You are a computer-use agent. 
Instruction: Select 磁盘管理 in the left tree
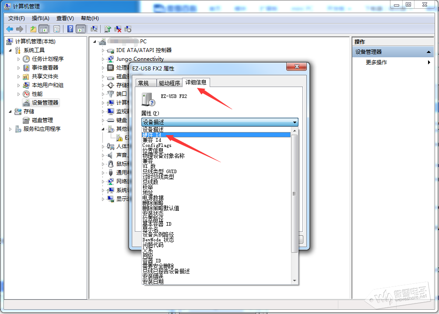click(42, 120)
